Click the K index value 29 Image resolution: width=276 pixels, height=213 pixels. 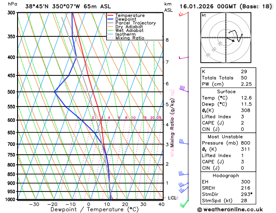(x=244, y=71)
